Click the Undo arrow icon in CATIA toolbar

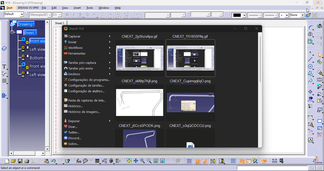click(x=53, y=161)
